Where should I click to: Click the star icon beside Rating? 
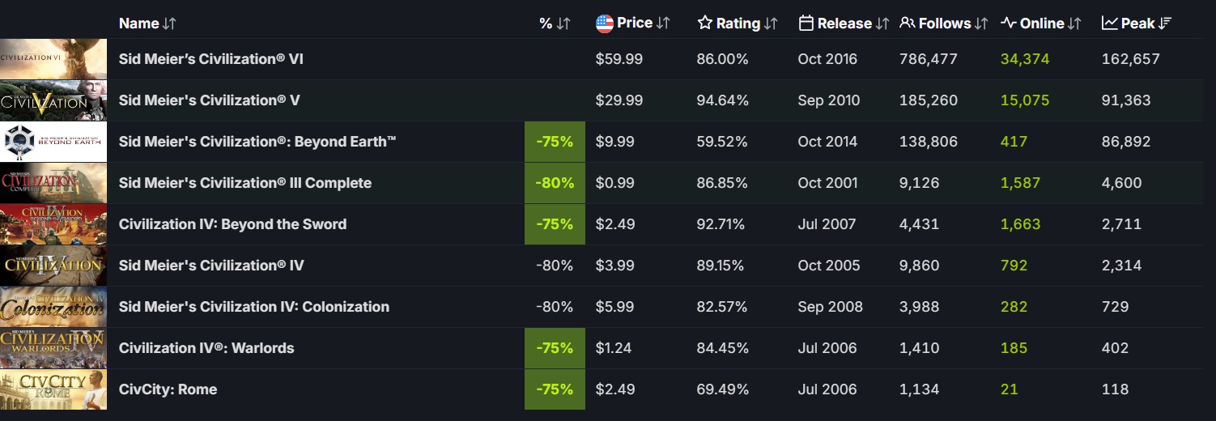[704, 23]
